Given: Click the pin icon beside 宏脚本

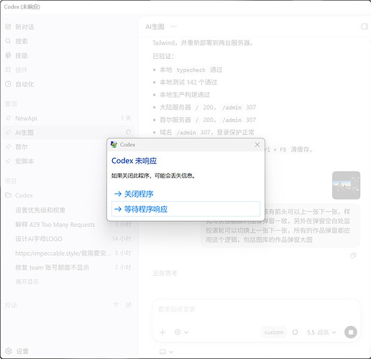Looking at the screenshot, I should pos(8,161).
